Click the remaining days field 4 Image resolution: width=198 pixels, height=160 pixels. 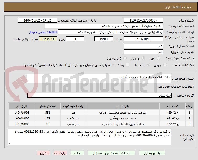[75, 39]
